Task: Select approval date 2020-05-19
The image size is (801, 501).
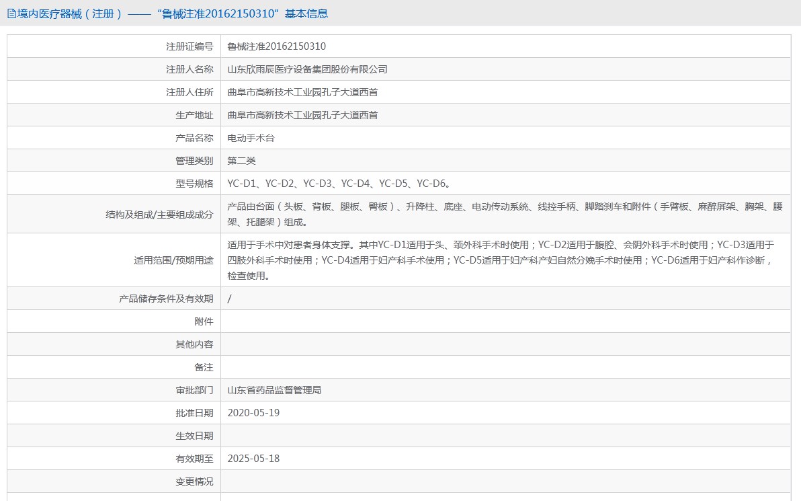Action: point(253,413)
